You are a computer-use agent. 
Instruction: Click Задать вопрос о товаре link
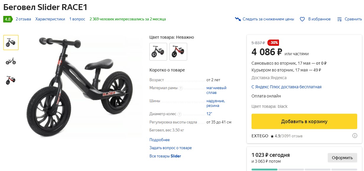click(170, 148)
